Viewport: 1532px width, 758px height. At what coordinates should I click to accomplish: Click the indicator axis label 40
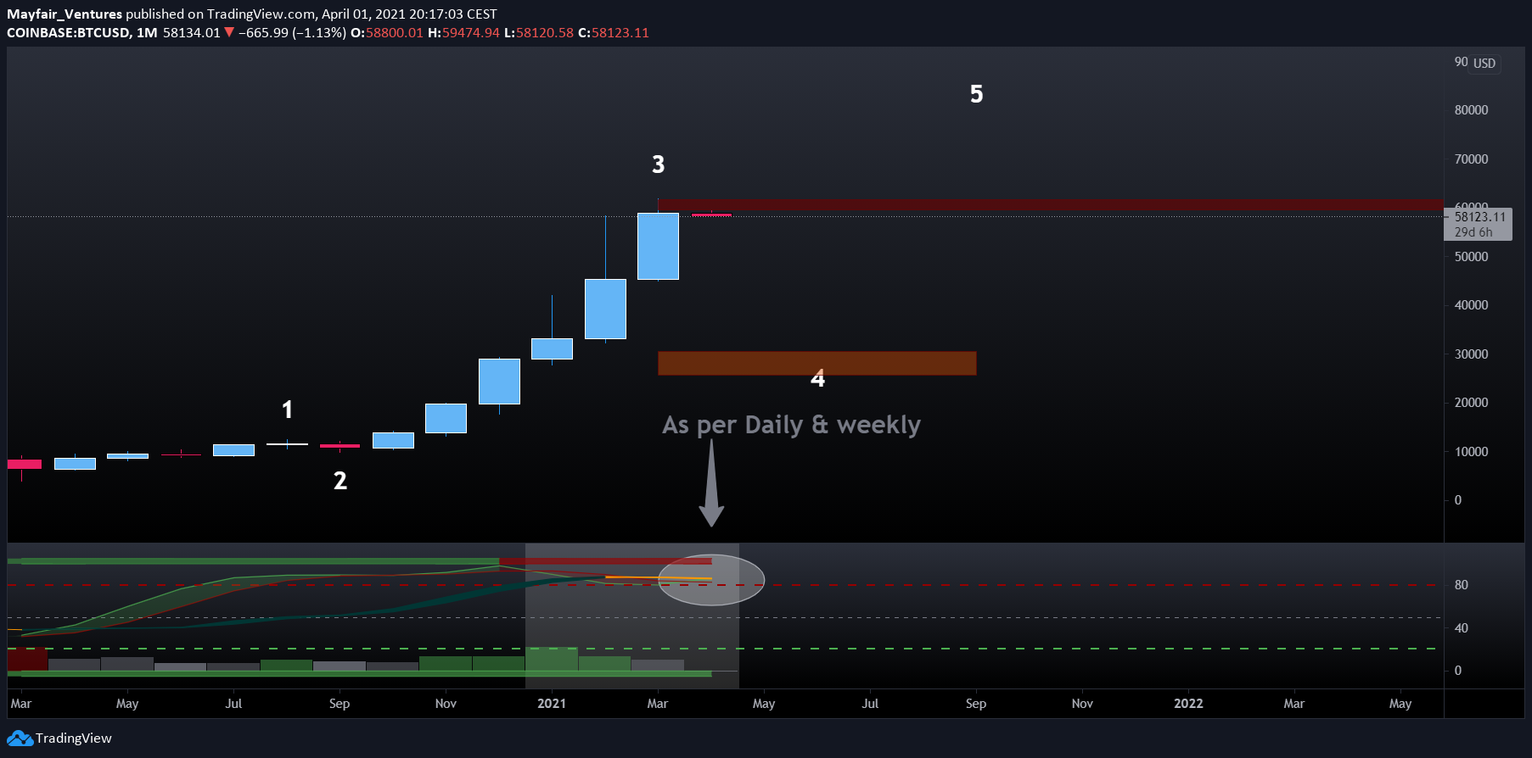pyautogui.click(x=1462, y=628)
